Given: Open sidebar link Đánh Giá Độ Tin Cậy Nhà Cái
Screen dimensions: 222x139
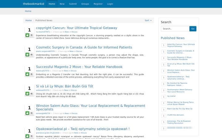Looking at the screenshot, I should coord(180,109).
